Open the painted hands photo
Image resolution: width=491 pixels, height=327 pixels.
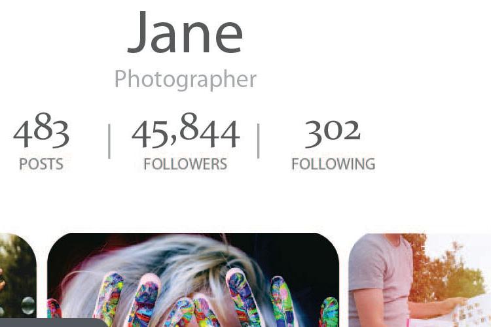point(193,280)
